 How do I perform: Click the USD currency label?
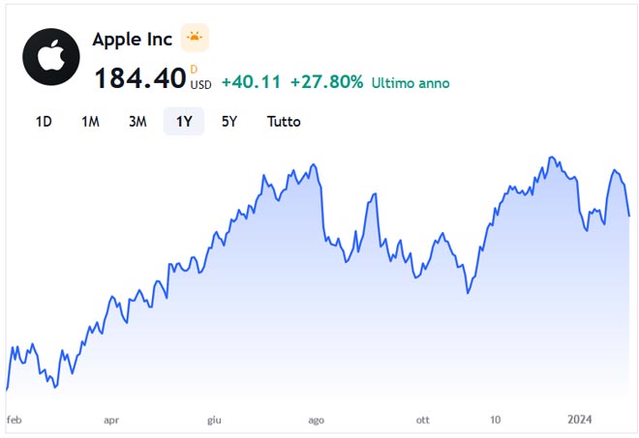[x=200, y=84]
